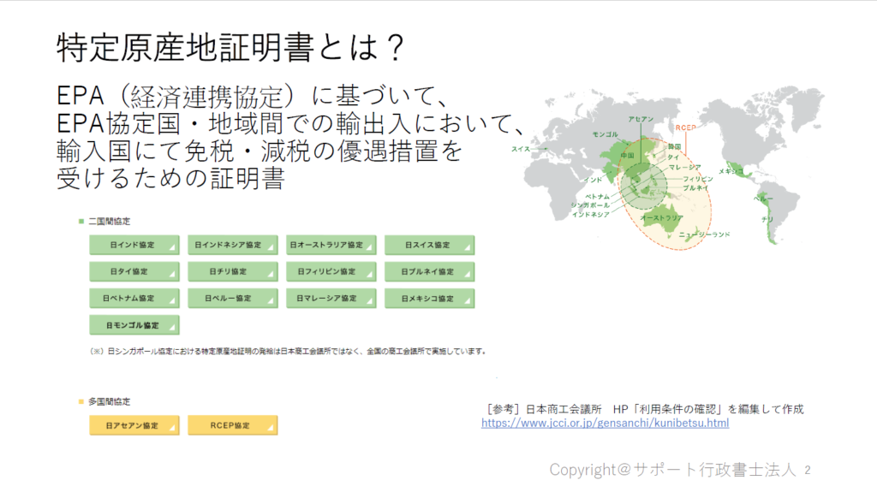Select the yellow RCEP協定 button
Screen dimensions: 877x492
(x=232, y=425)
